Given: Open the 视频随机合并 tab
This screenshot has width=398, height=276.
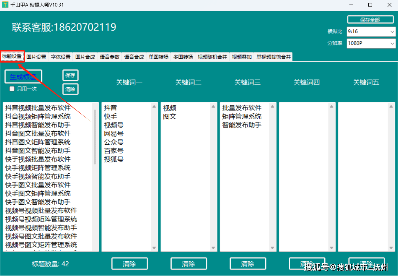Looking at the screenshot, I should tap(212, 56).
